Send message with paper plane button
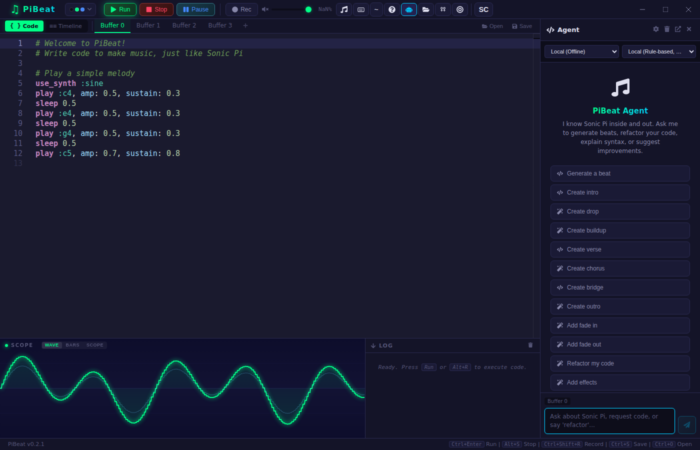The image size is (700, 450). click(687, 424)
